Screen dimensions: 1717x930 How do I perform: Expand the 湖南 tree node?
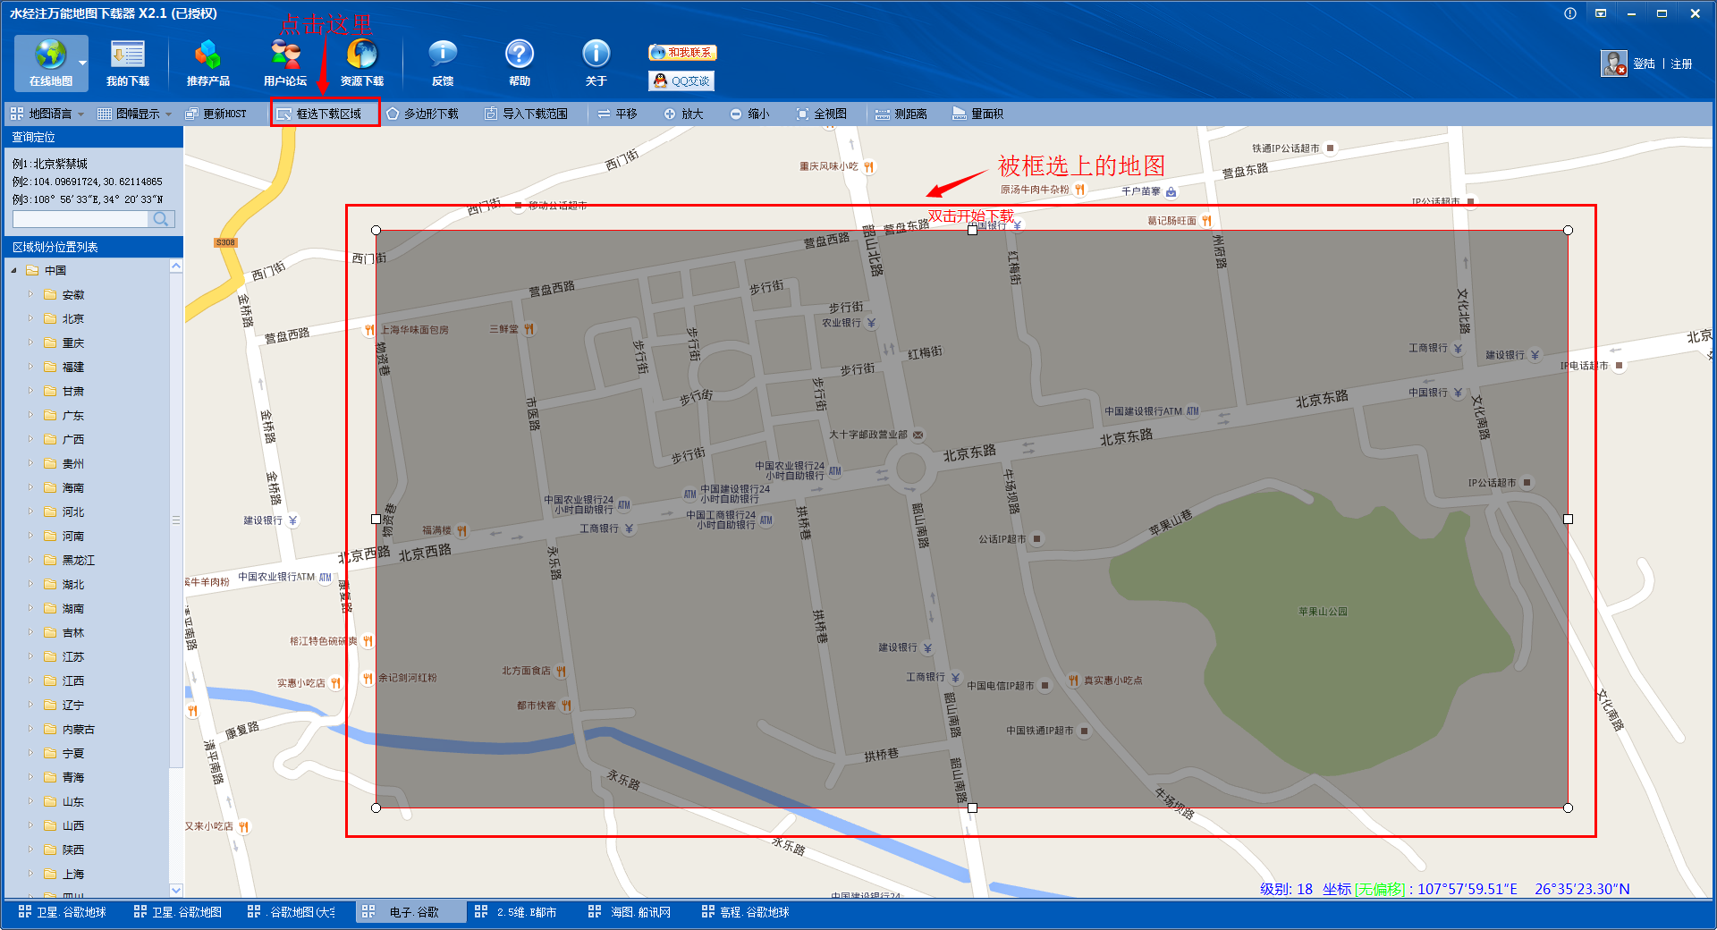pyautogui.click(x=30, y=608)
